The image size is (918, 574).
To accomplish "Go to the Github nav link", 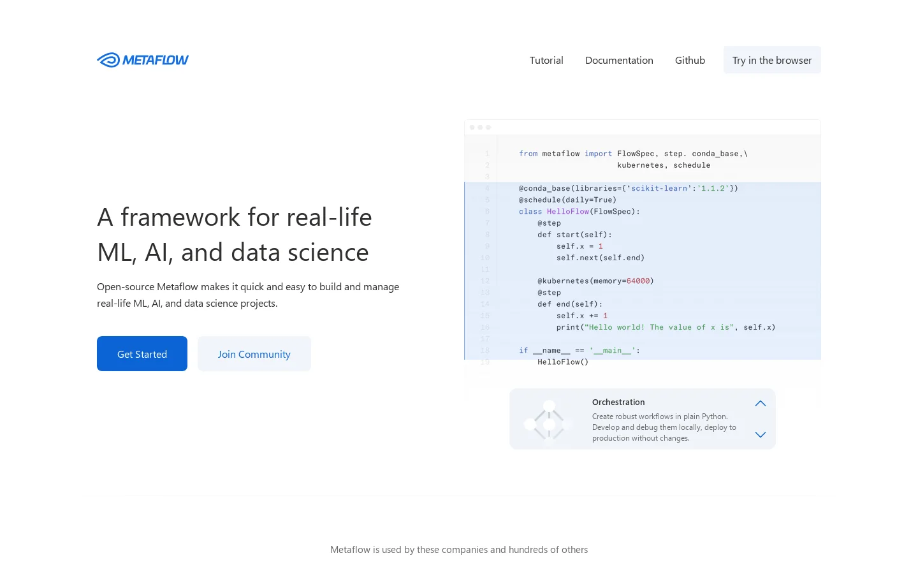I will coord(690,60).
